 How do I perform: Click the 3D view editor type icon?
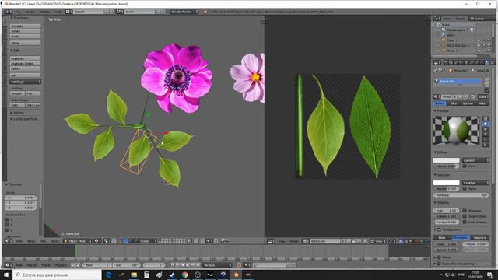(8, 241)
